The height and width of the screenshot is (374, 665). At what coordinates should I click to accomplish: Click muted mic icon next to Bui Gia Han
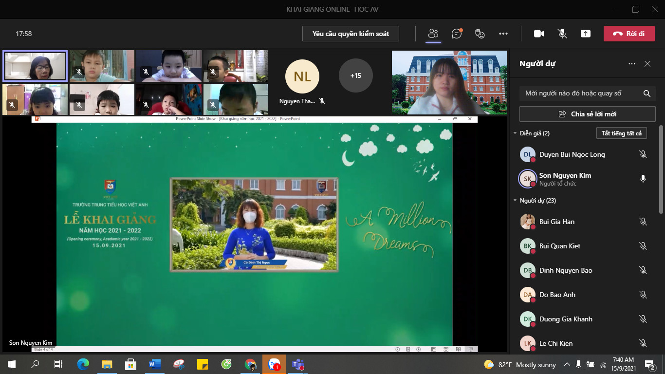click(643, 222)
